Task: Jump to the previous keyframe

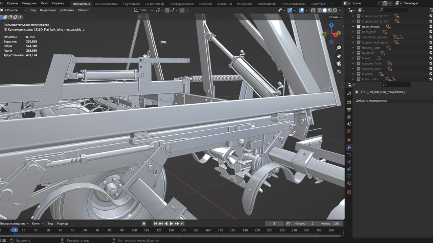Action: tap(161, 223)
